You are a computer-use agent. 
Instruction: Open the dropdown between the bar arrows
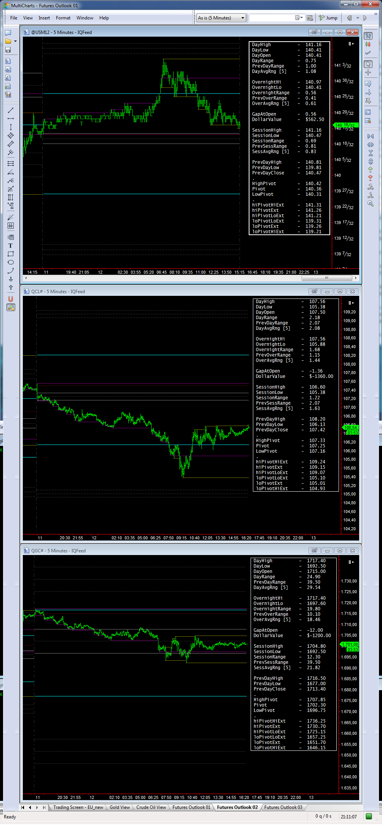pyautogui.click(x=358, y=18)
